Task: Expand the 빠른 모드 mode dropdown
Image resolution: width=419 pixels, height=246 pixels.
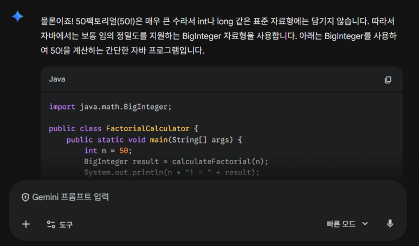Action: 347,224
